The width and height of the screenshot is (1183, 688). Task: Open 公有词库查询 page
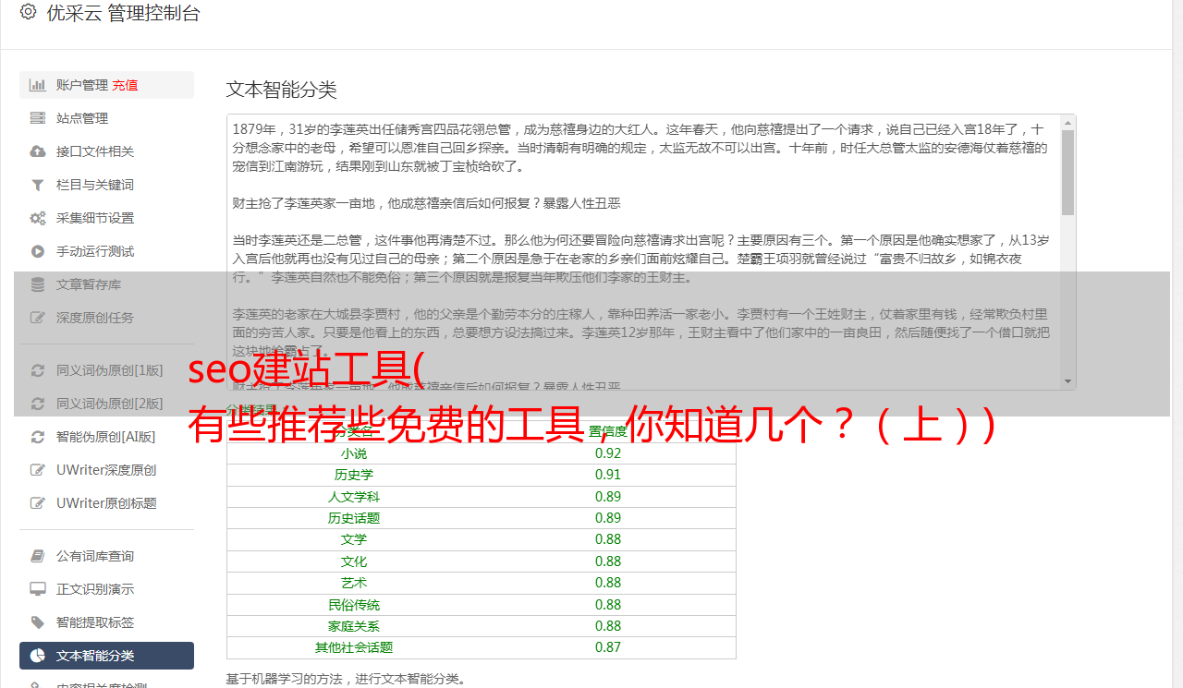[106, 556]
